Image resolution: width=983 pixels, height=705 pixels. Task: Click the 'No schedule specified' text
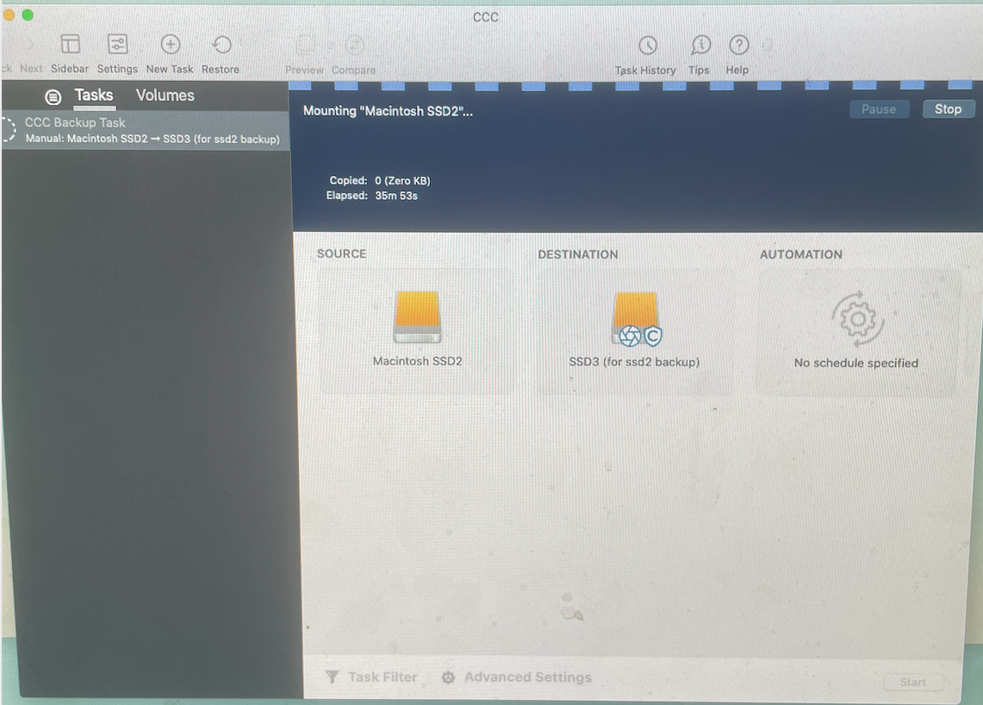855,363
